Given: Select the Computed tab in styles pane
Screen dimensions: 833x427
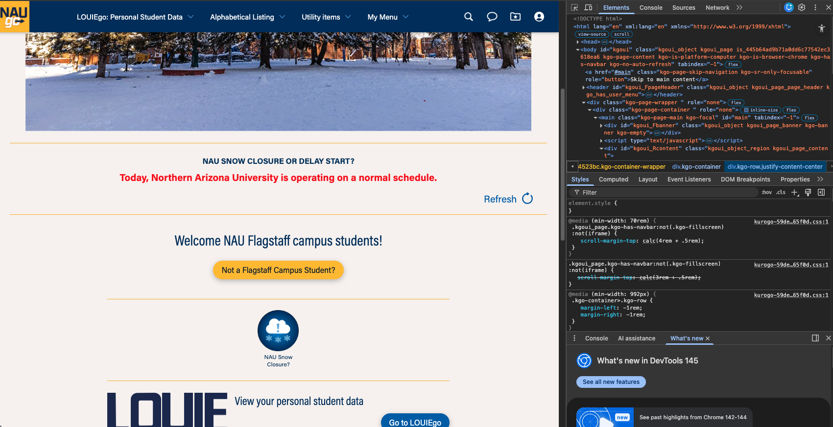Looking at the screenshot, I should tap(613, 180).
